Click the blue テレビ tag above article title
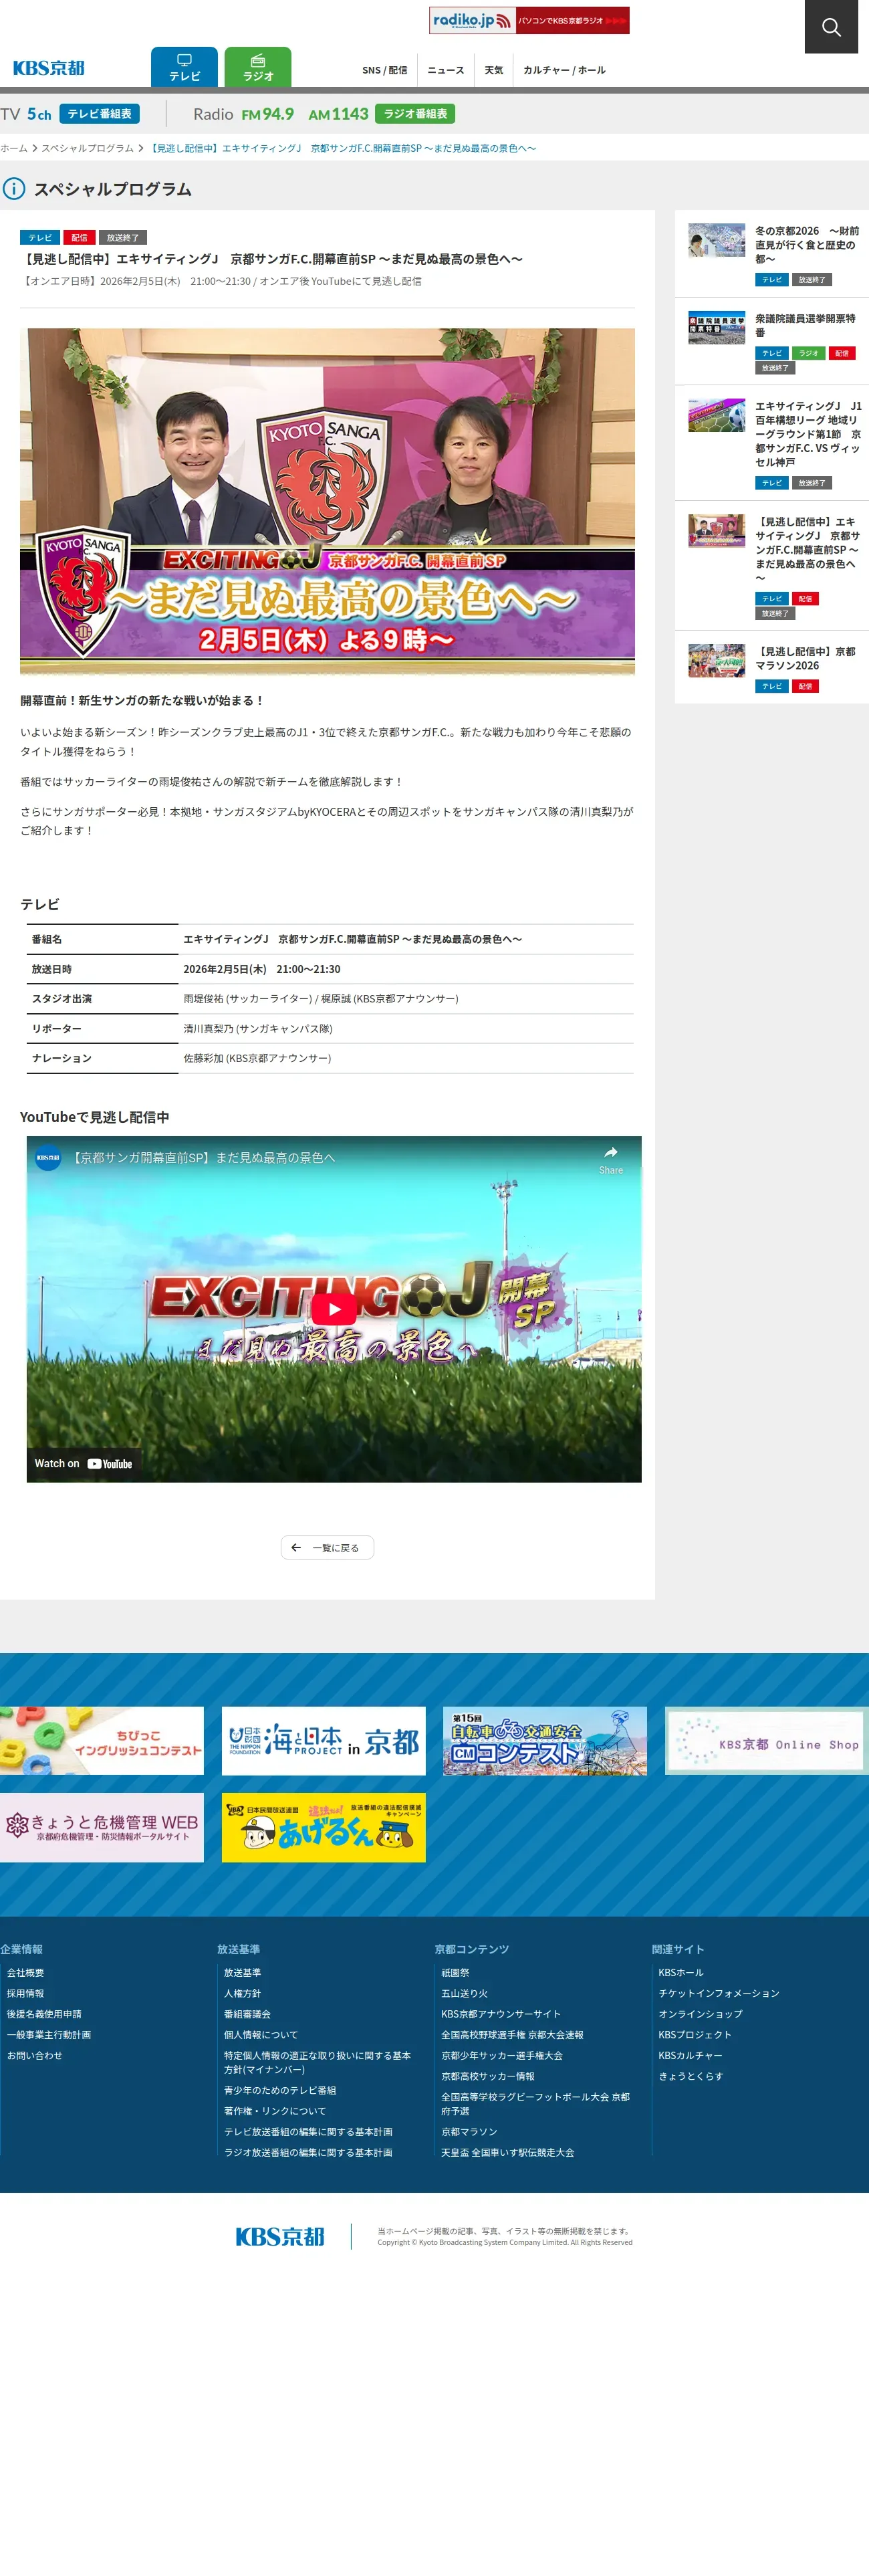This screenshot has height=2576, width=869. [x=40, y=238]
